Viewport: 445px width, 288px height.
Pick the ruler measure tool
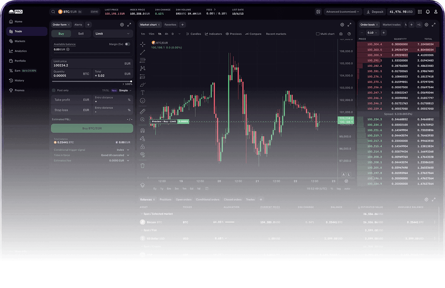[x=143, y=111]
